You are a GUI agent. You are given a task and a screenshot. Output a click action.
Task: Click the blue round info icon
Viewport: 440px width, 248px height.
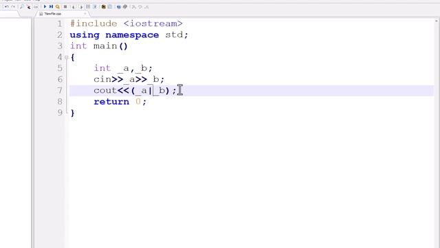click(x=119, y=7)
